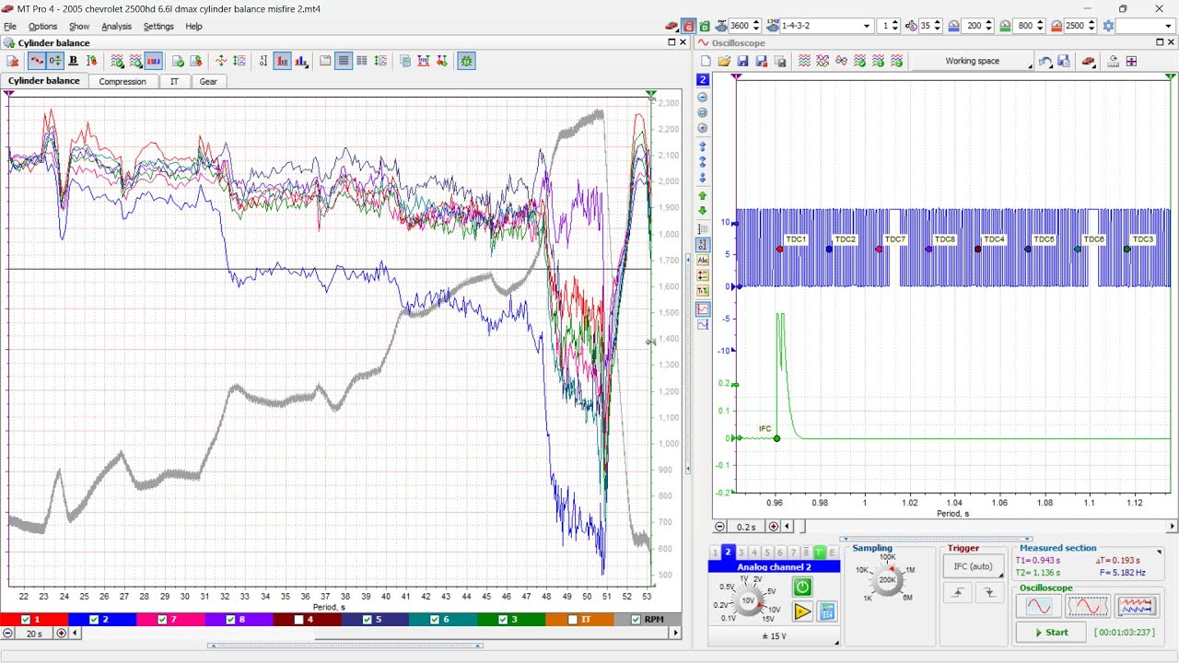Click the blue gear settings icon in top toolbar
Screen dimensions: 1179x663
(x=1108, y=26)
